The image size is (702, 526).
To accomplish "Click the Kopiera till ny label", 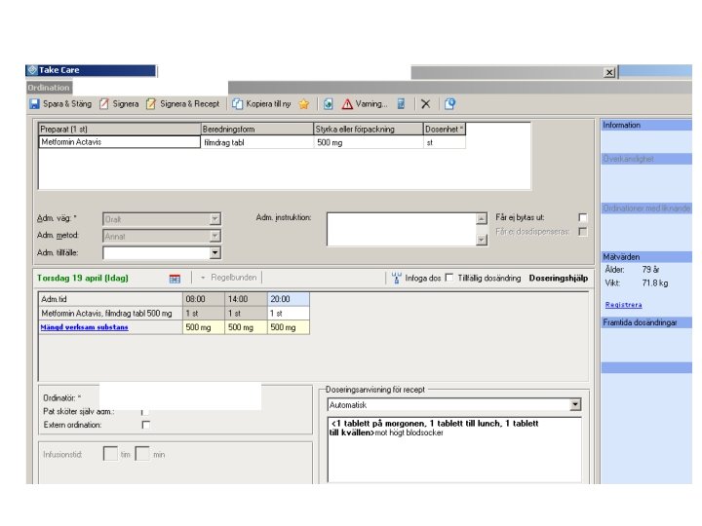I will click(268, 104).
